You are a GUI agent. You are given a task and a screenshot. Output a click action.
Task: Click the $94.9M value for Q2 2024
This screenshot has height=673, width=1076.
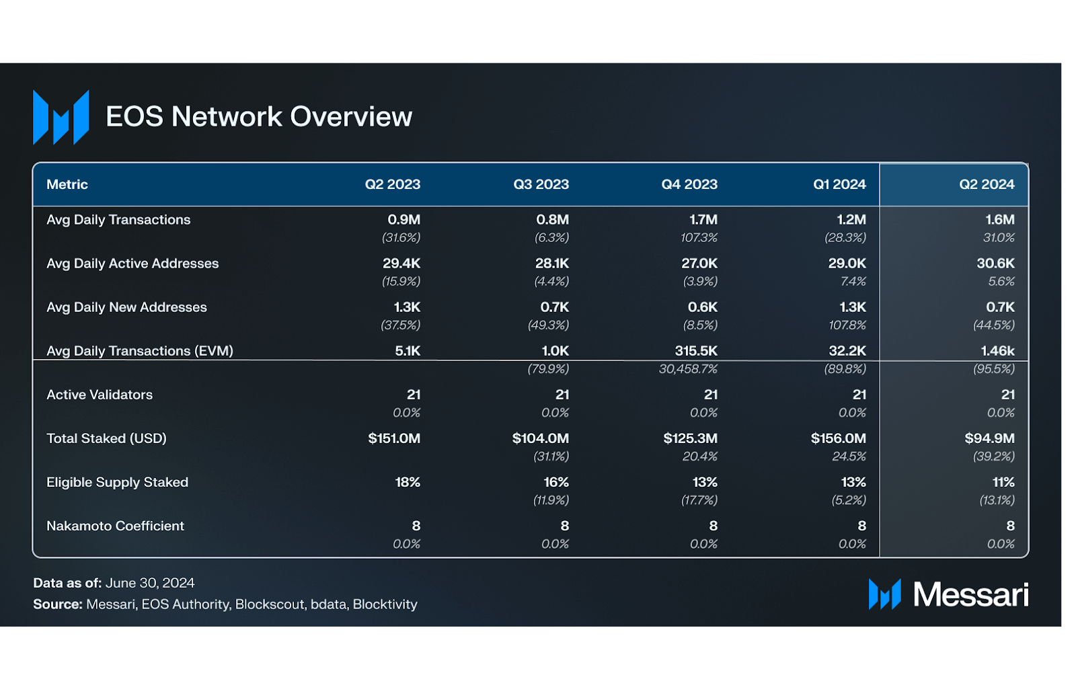point(989,438)
